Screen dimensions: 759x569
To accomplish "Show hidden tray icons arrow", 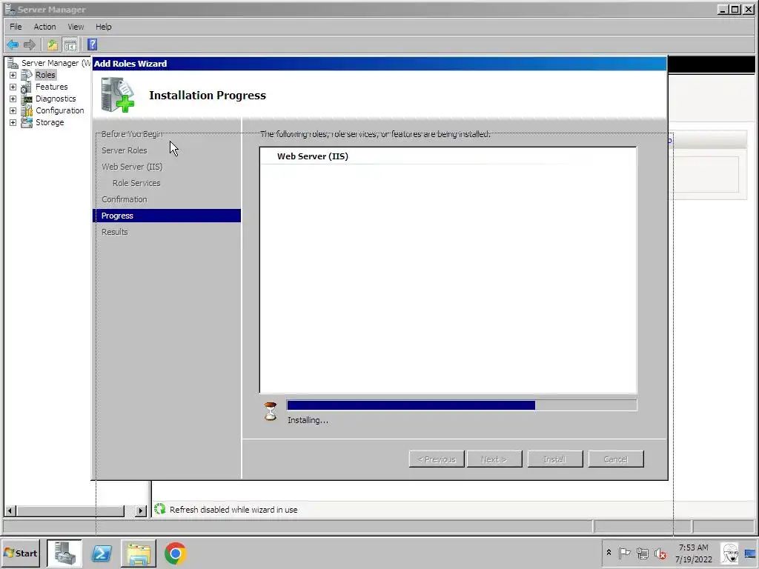I will 609,553.
